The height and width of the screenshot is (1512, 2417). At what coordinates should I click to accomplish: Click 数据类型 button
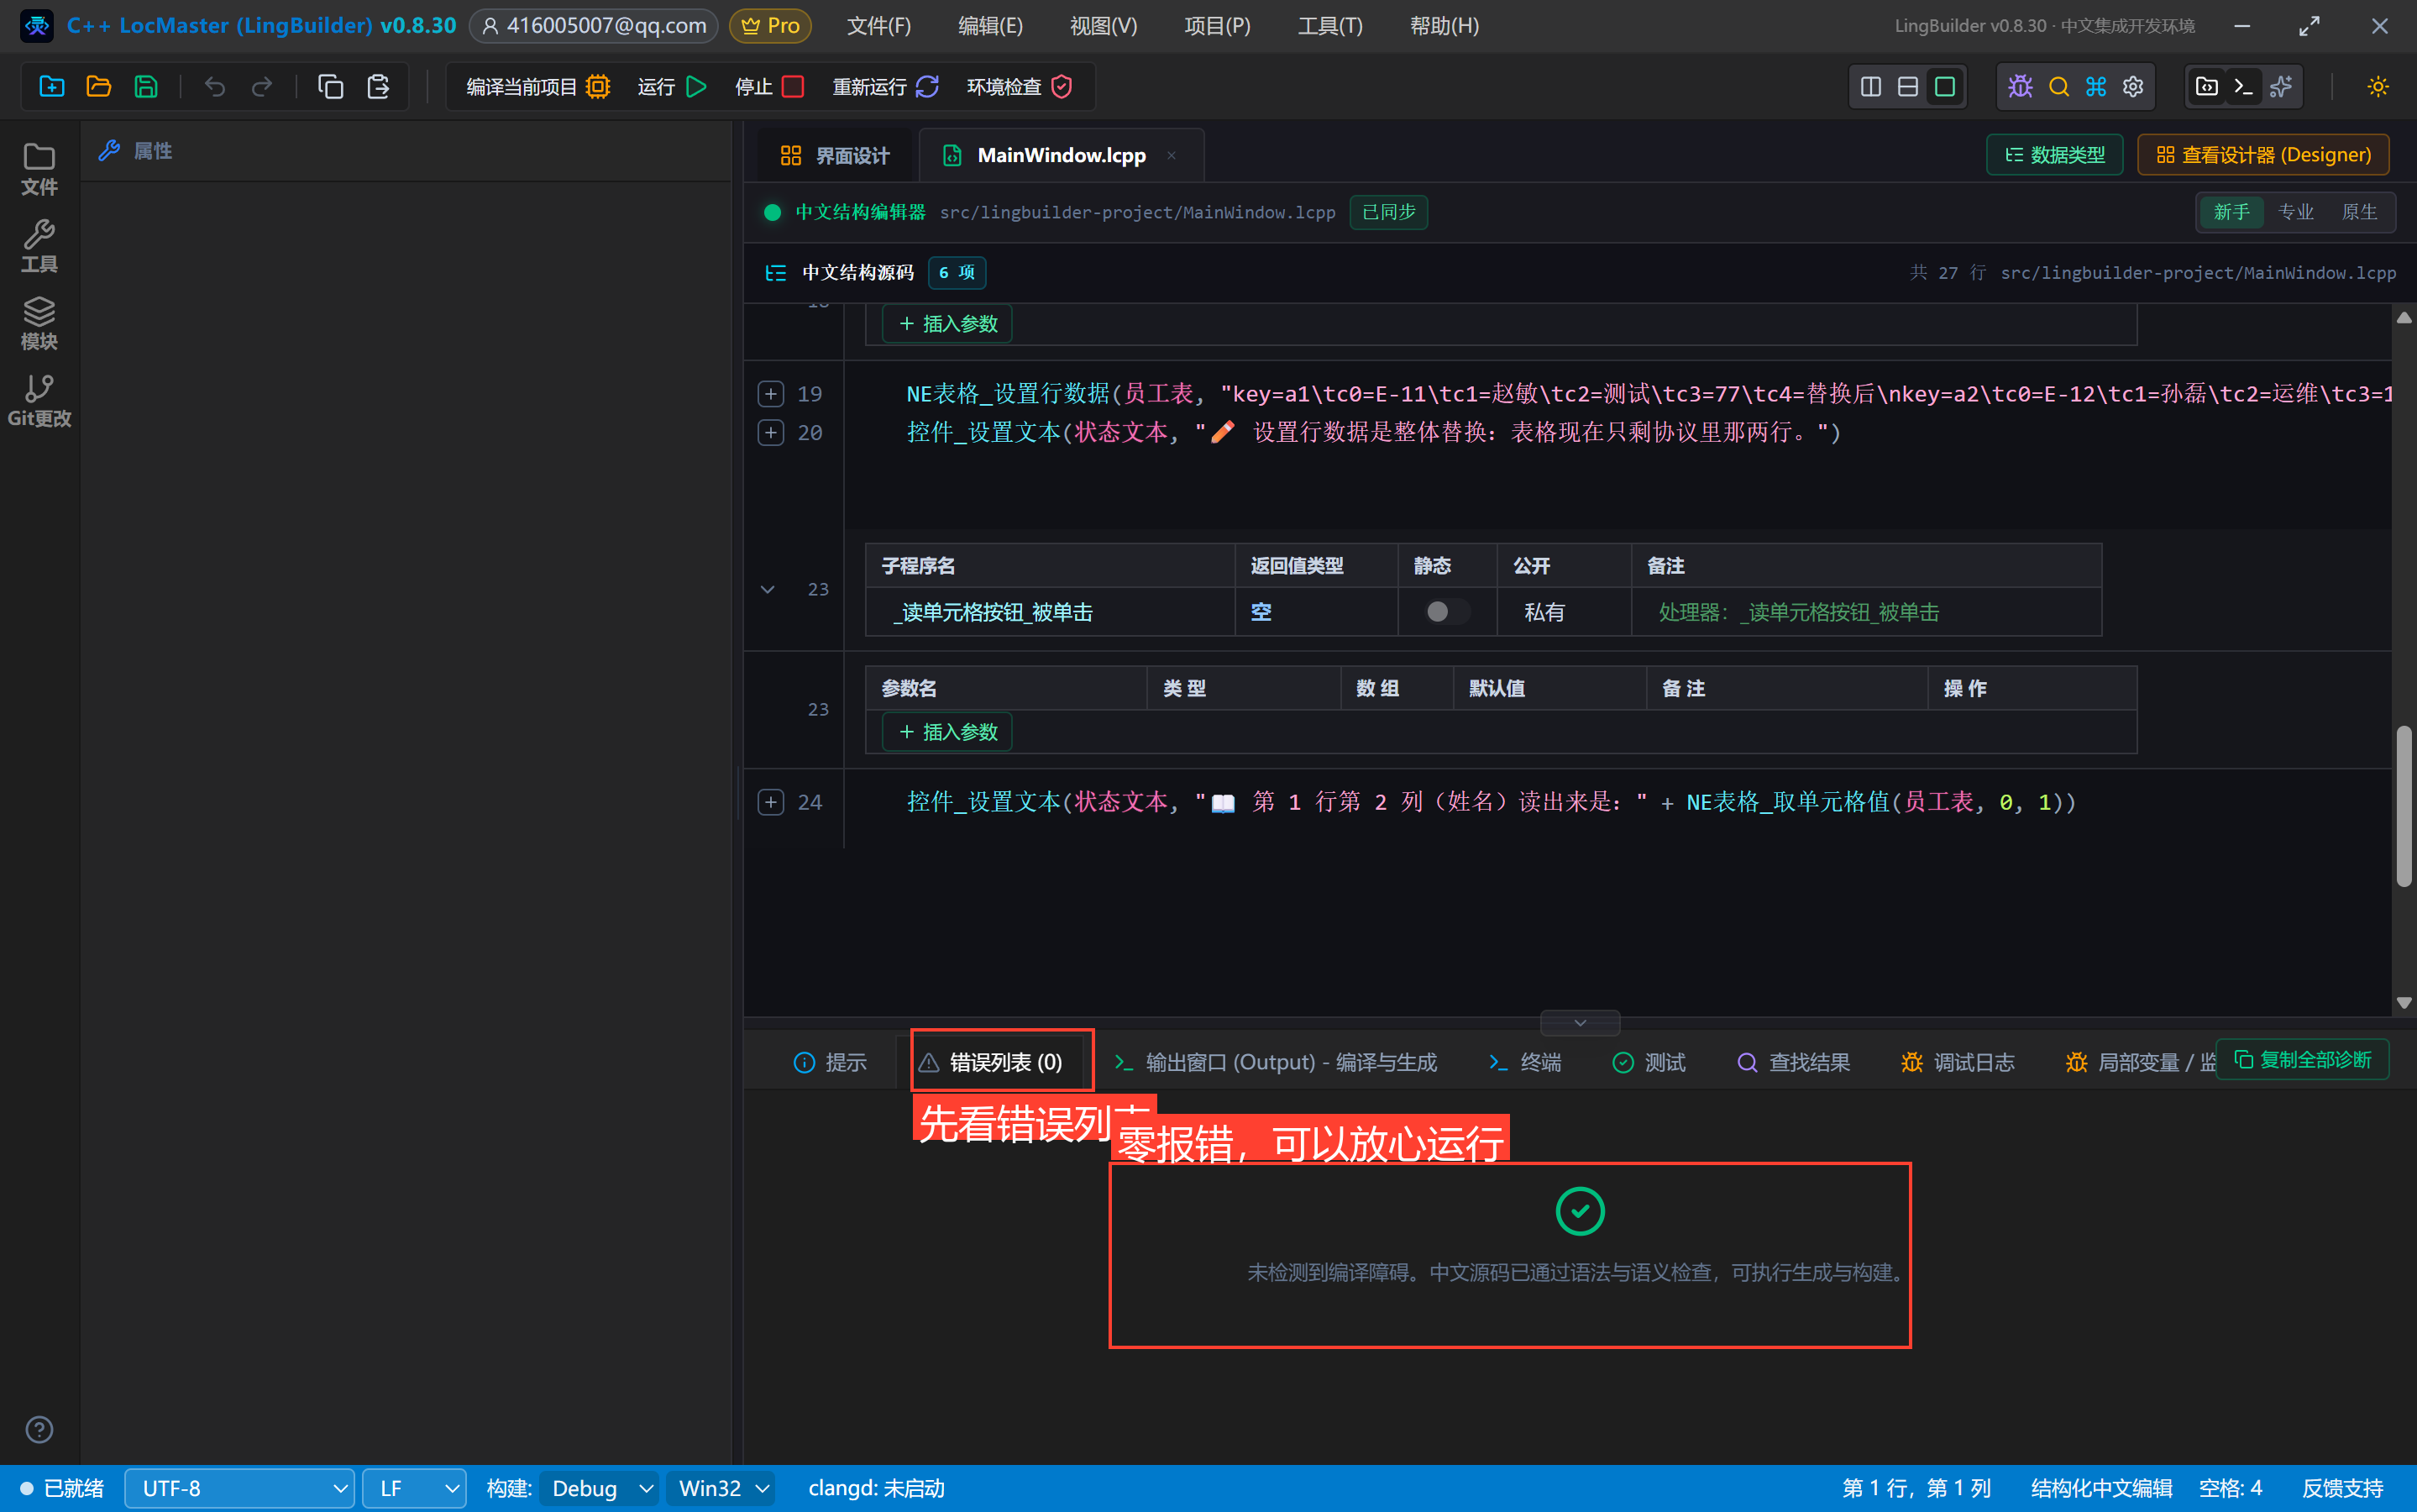[2055, 155]
